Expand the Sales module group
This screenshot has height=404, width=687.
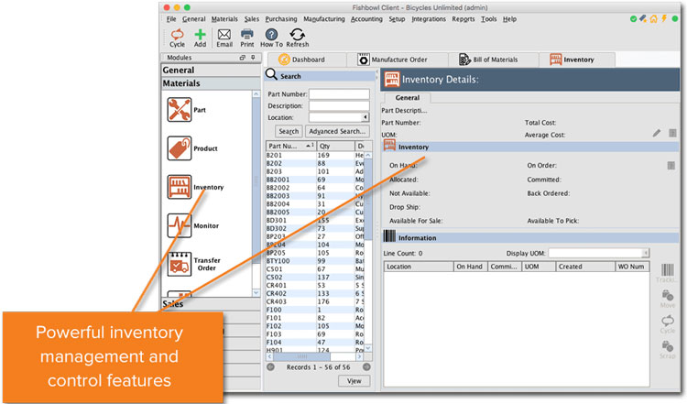211,303
